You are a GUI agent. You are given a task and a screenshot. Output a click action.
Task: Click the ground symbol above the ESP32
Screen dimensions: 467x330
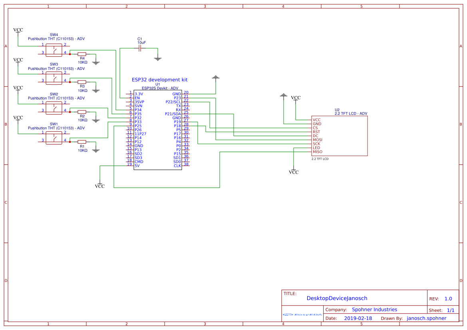click(215, 76)
